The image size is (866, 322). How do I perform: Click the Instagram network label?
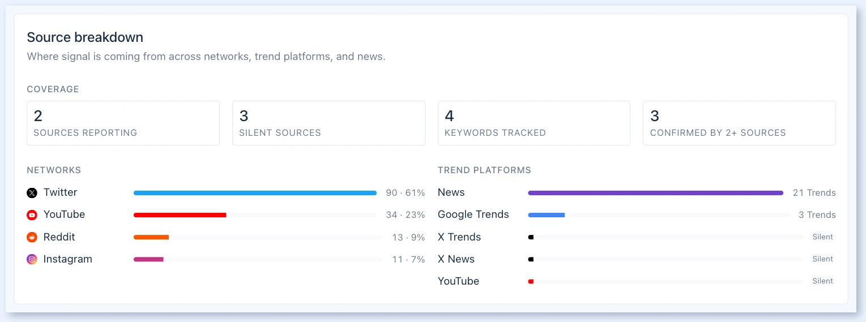[x=67, y=259]
